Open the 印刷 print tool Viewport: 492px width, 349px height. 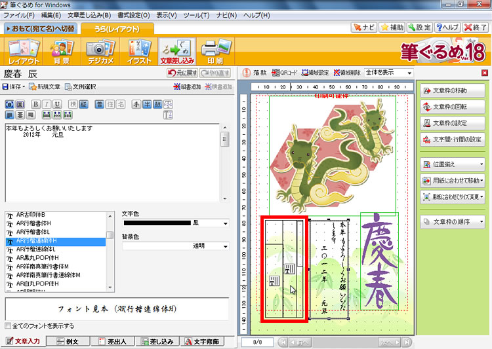215,51
